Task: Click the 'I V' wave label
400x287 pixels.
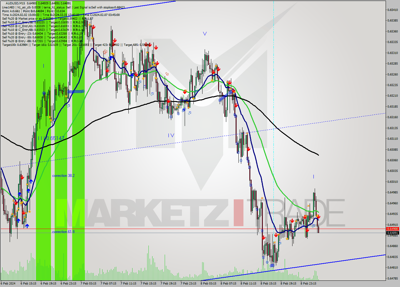Action: [x=171, y=135]
